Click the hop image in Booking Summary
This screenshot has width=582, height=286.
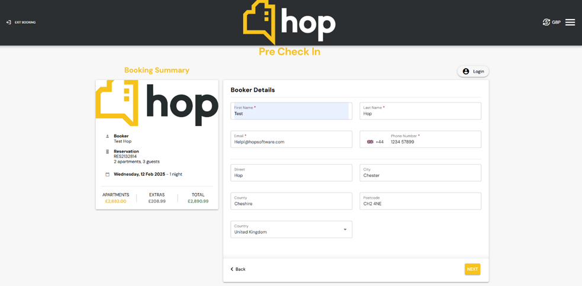(157, 103)
